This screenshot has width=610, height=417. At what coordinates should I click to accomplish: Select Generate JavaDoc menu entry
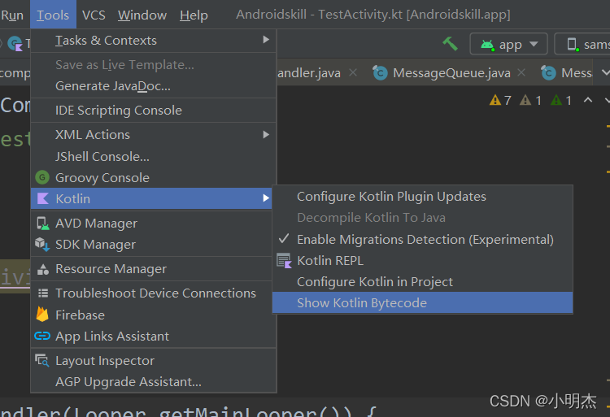pos(153,86)
